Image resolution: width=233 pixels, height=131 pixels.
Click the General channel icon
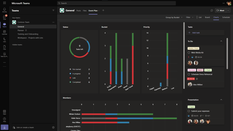pos(62,11)
